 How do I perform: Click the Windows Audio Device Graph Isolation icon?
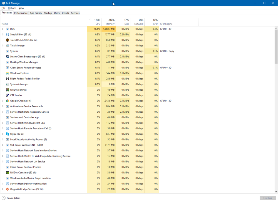(x=8, y=178)
